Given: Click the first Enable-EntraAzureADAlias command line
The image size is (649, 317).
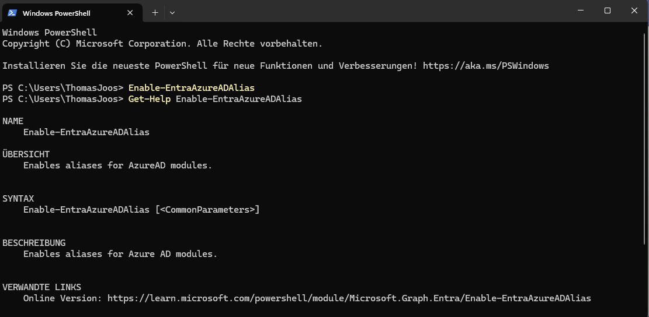Looking at the screenshot, I should tap(192, 88).
